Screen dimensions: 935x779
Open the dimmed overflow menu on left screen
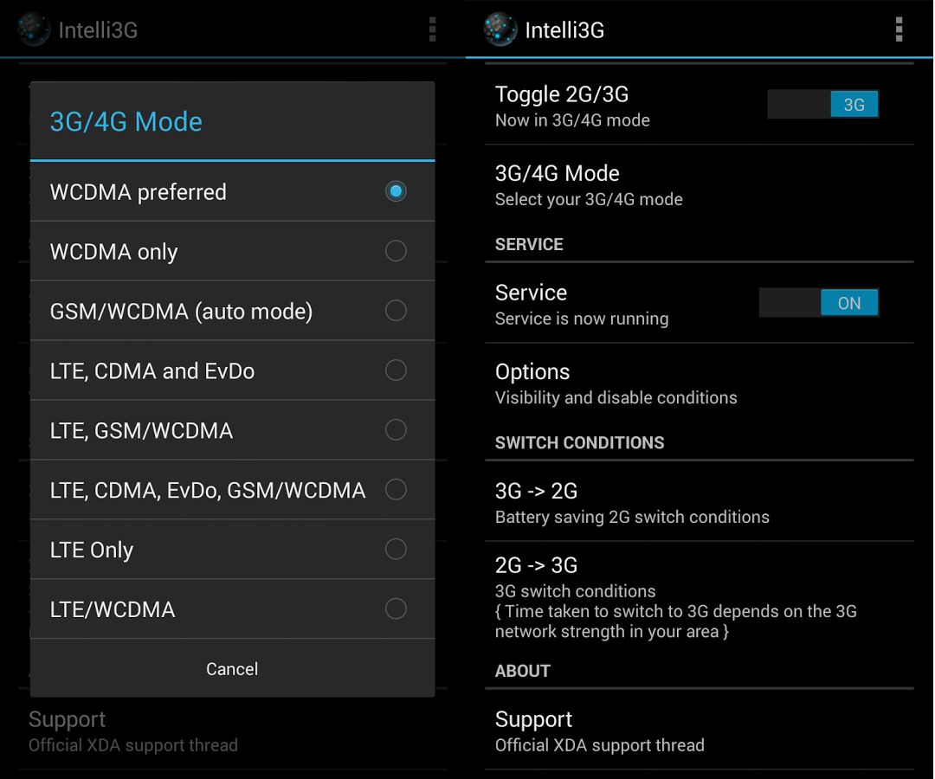(x=432, y=29)
